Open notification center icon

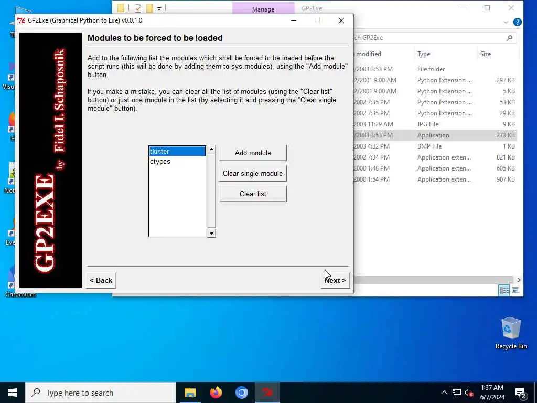click(x=521, y=393)
